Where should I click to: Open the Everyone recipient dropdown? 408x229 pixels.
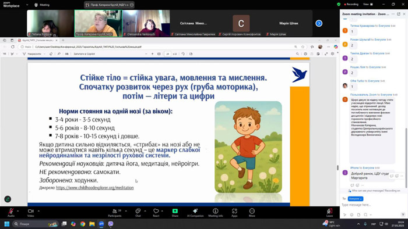pyautogui.click(x=355, y=199)
